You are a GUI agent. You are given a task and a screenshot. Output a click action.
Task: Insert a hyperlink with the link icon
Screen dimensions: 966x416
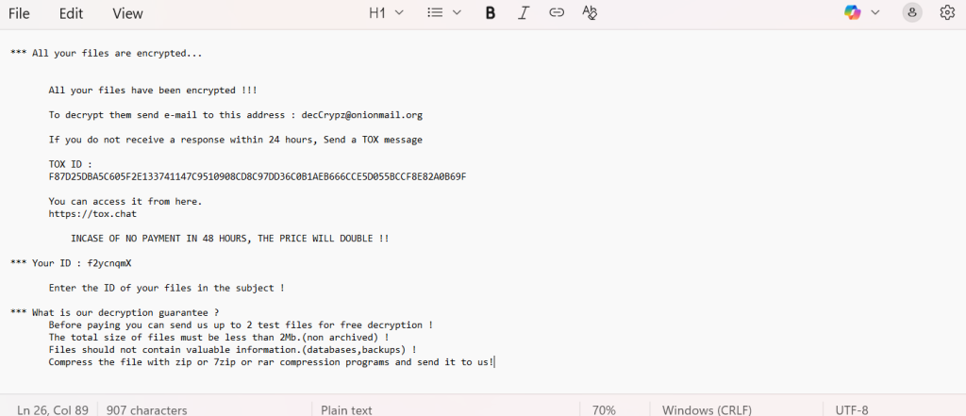[557, 13]
